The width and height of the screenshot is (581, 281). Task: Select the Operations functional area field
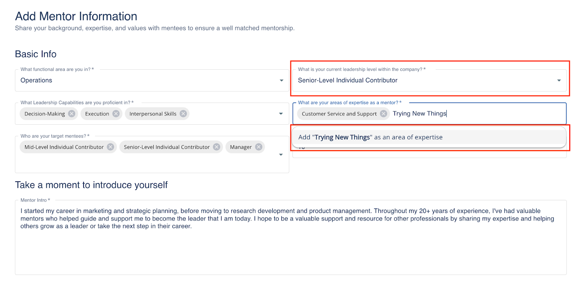point(145,80)
